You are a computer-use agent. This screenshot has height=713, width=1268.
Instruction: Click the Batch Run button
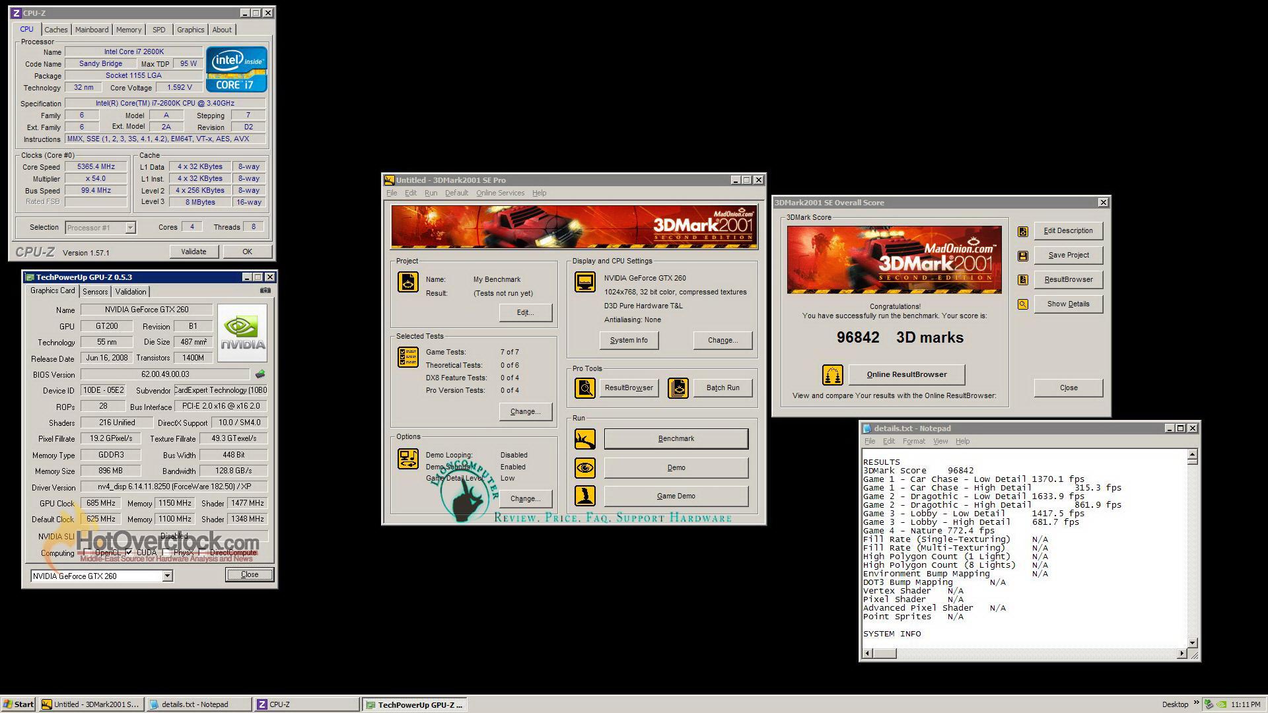[723, 388]
